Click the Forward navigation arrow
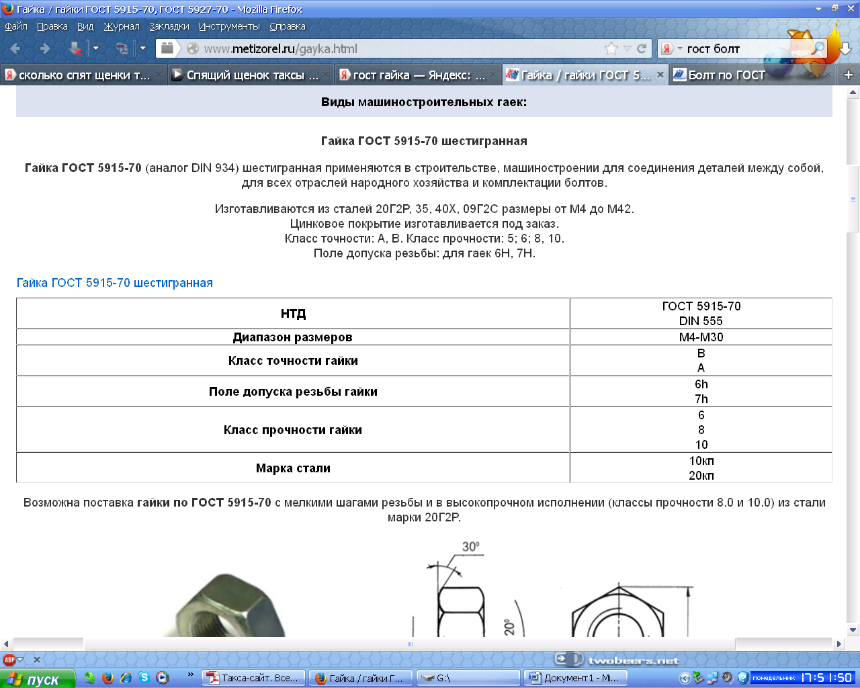 45,48
